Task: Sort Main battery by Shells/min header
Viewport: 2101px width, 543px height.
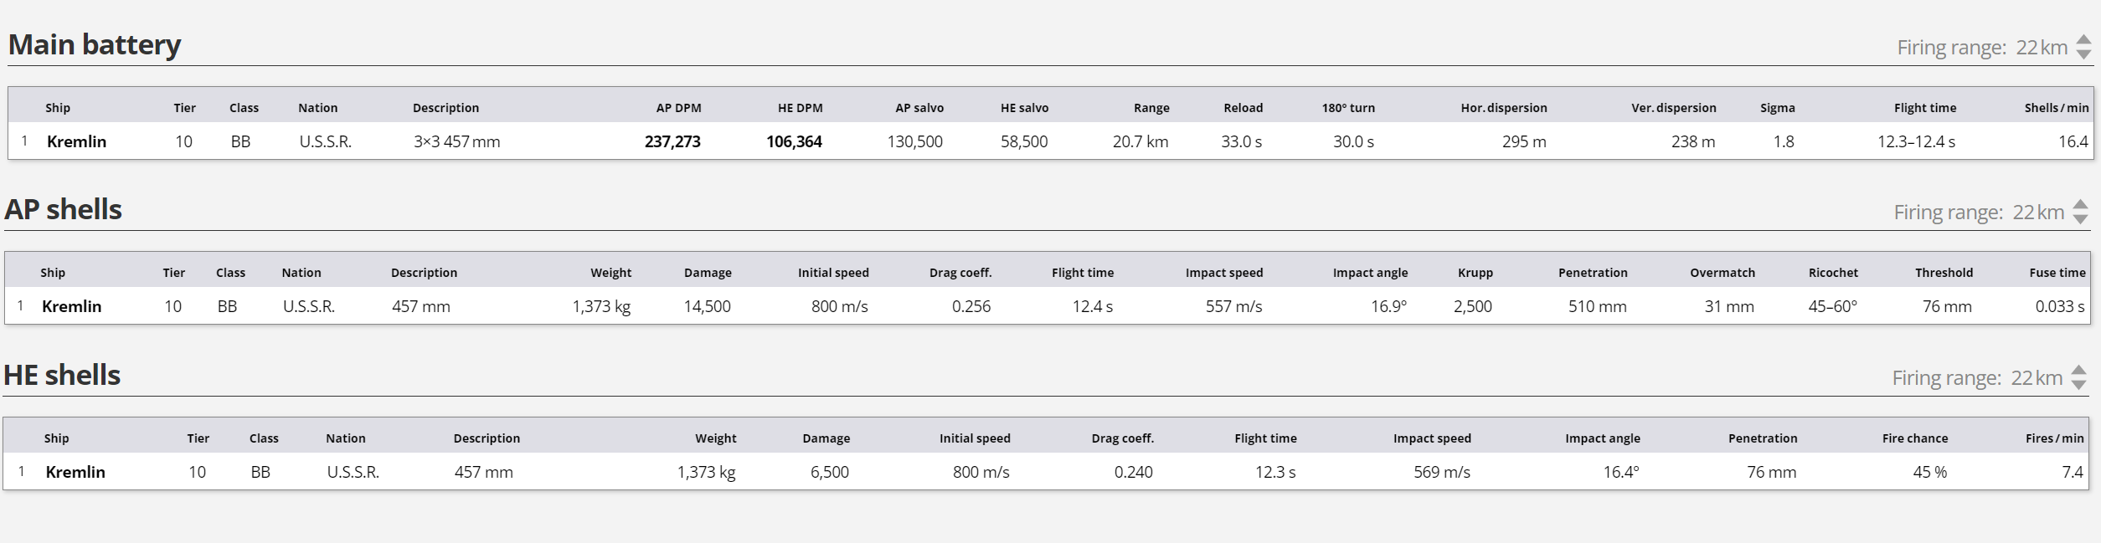Action: coord(2057,108)
